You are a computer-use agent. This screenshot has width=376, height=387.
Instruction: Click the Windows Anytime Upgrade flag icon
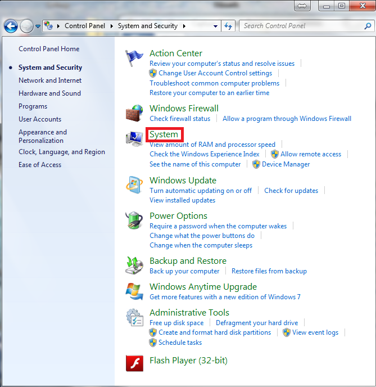[x=134, y=291]
